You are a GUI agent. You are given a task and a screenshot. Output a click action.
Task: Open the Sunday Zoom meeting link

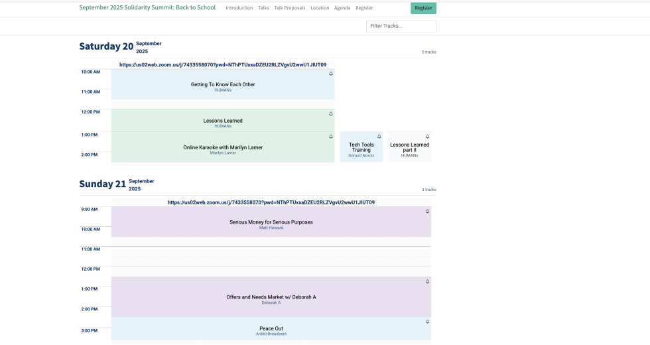(271, 202)
